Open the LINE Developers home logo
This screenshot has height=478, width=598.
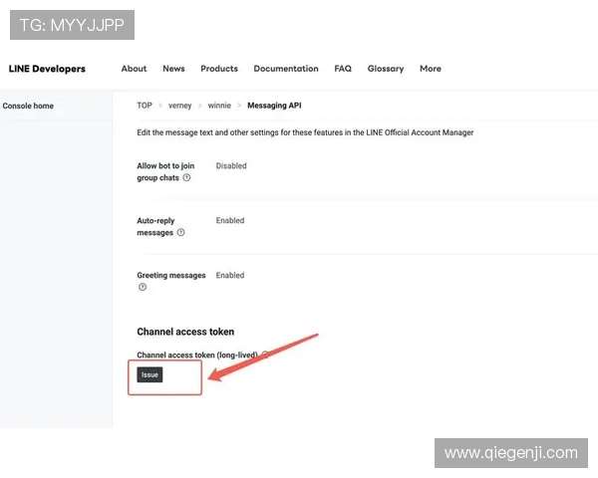click(x=47, y=69)
